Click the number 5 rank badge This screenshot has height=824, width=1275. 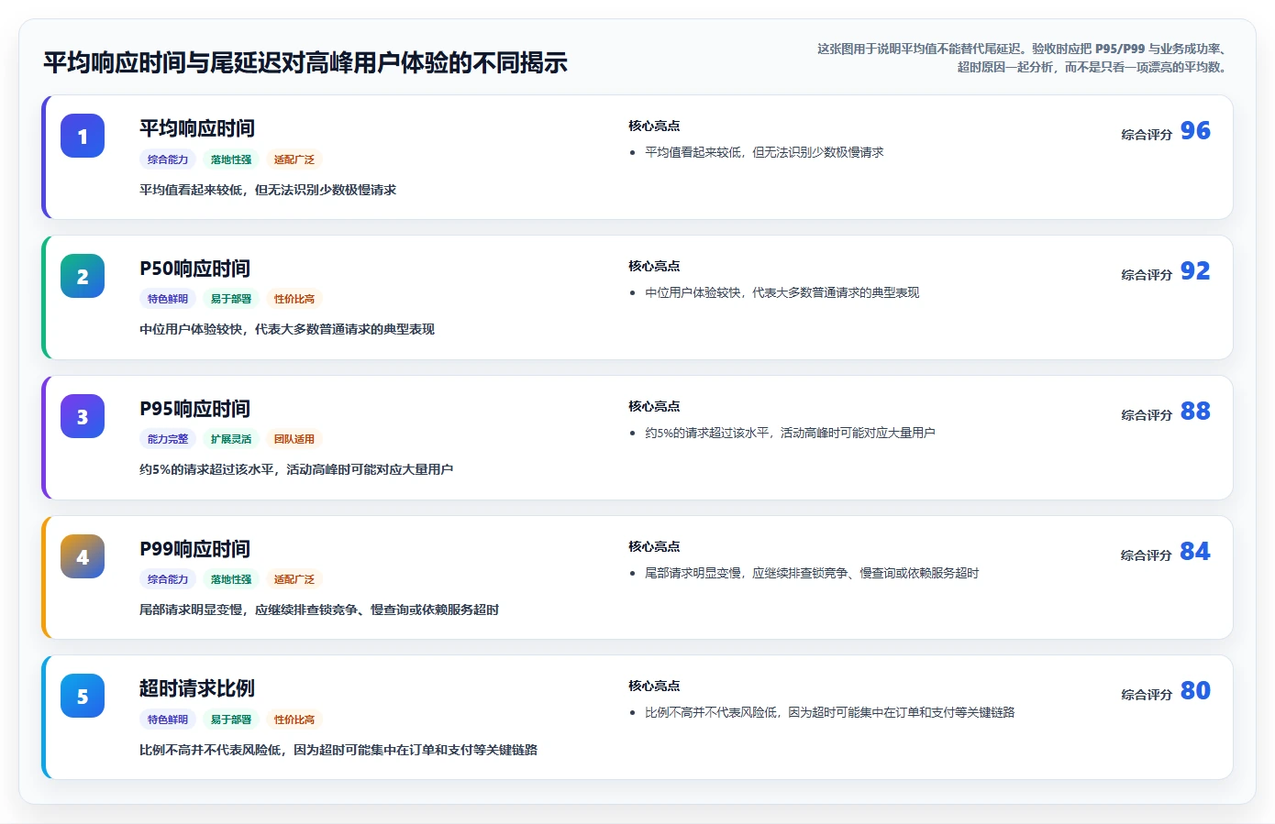click(x=83, y=697)
